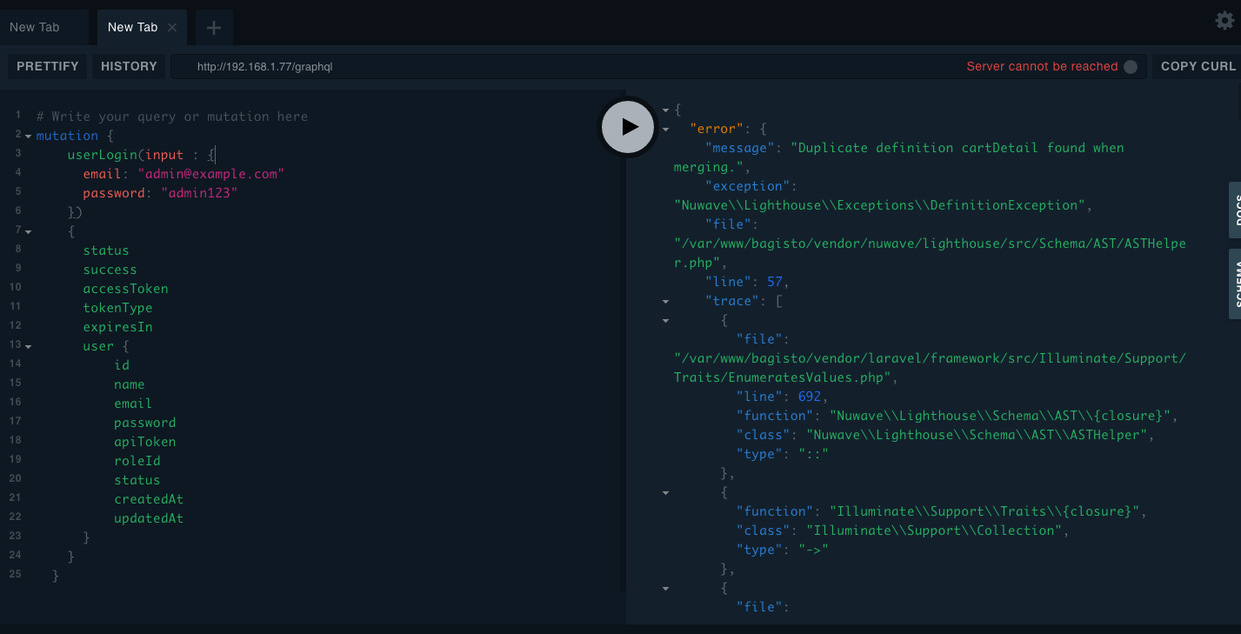Click the tokenType field at line 11
This screenshot has height=634, width=1241.
point(118,308)
